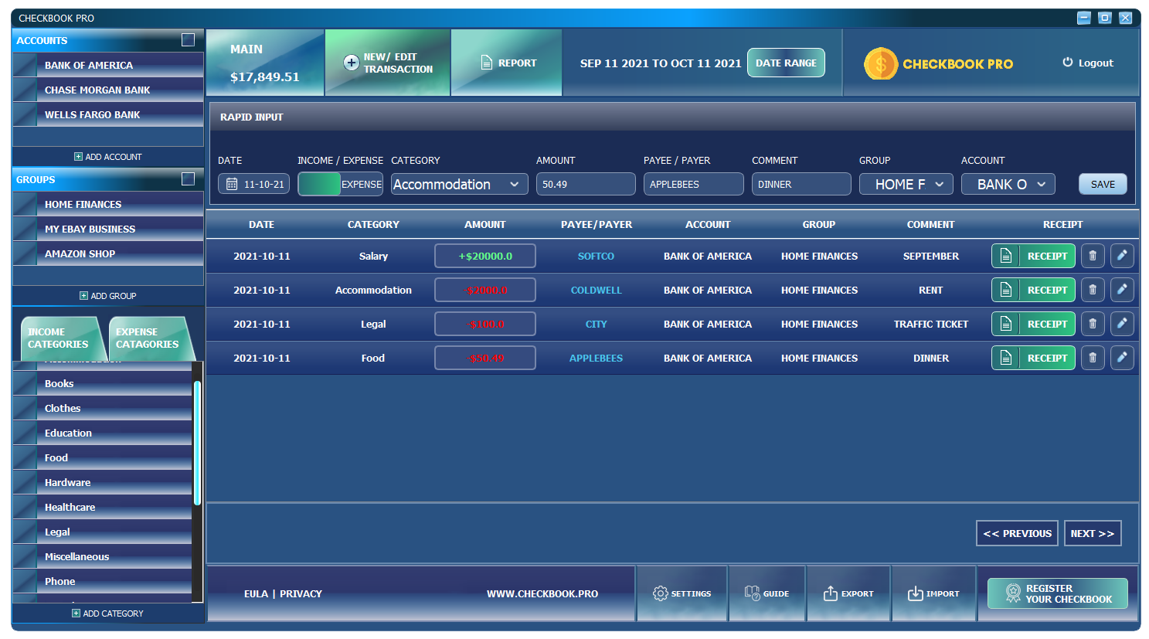Open the Group dropdown showing HOME F

906,184
